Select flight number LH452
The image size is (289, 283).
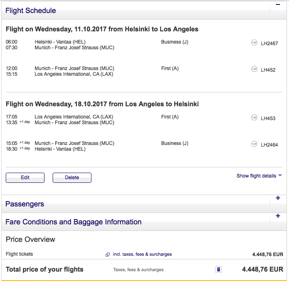[268, 70]
